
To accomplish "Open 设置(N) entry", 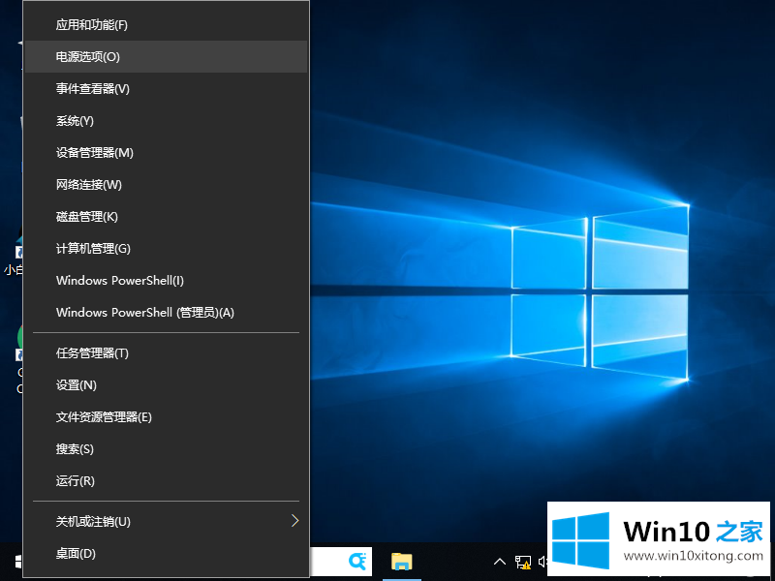I will [x=166, y=385].
